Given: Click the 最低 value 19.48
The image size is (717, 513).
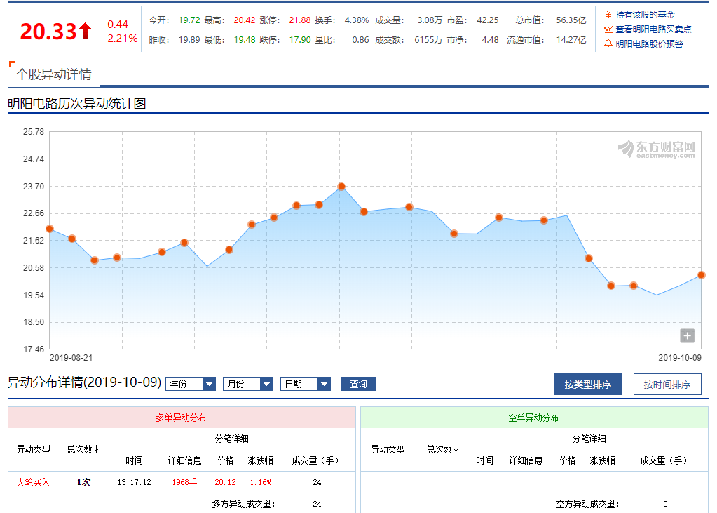Looking at the screenshot, I should point(245,40).
